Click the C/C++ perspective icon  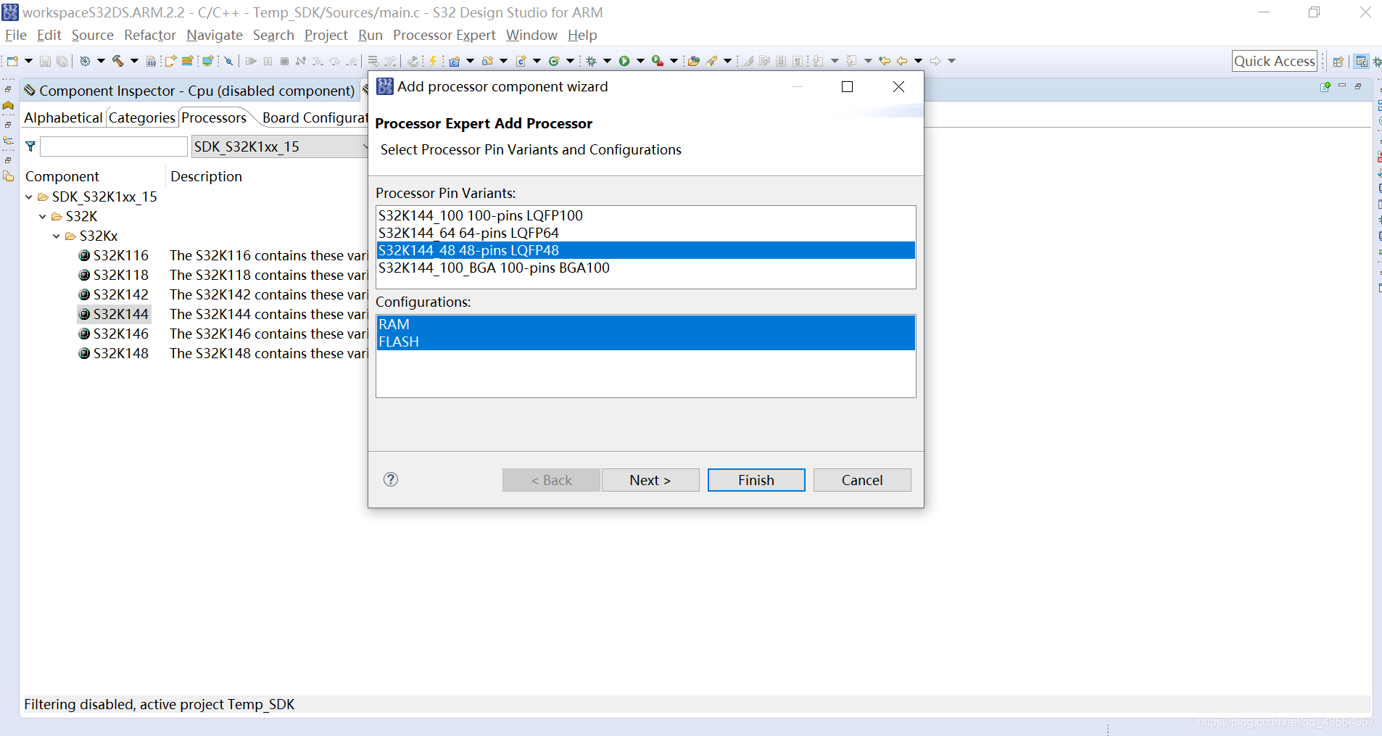tap(1362, 62)
